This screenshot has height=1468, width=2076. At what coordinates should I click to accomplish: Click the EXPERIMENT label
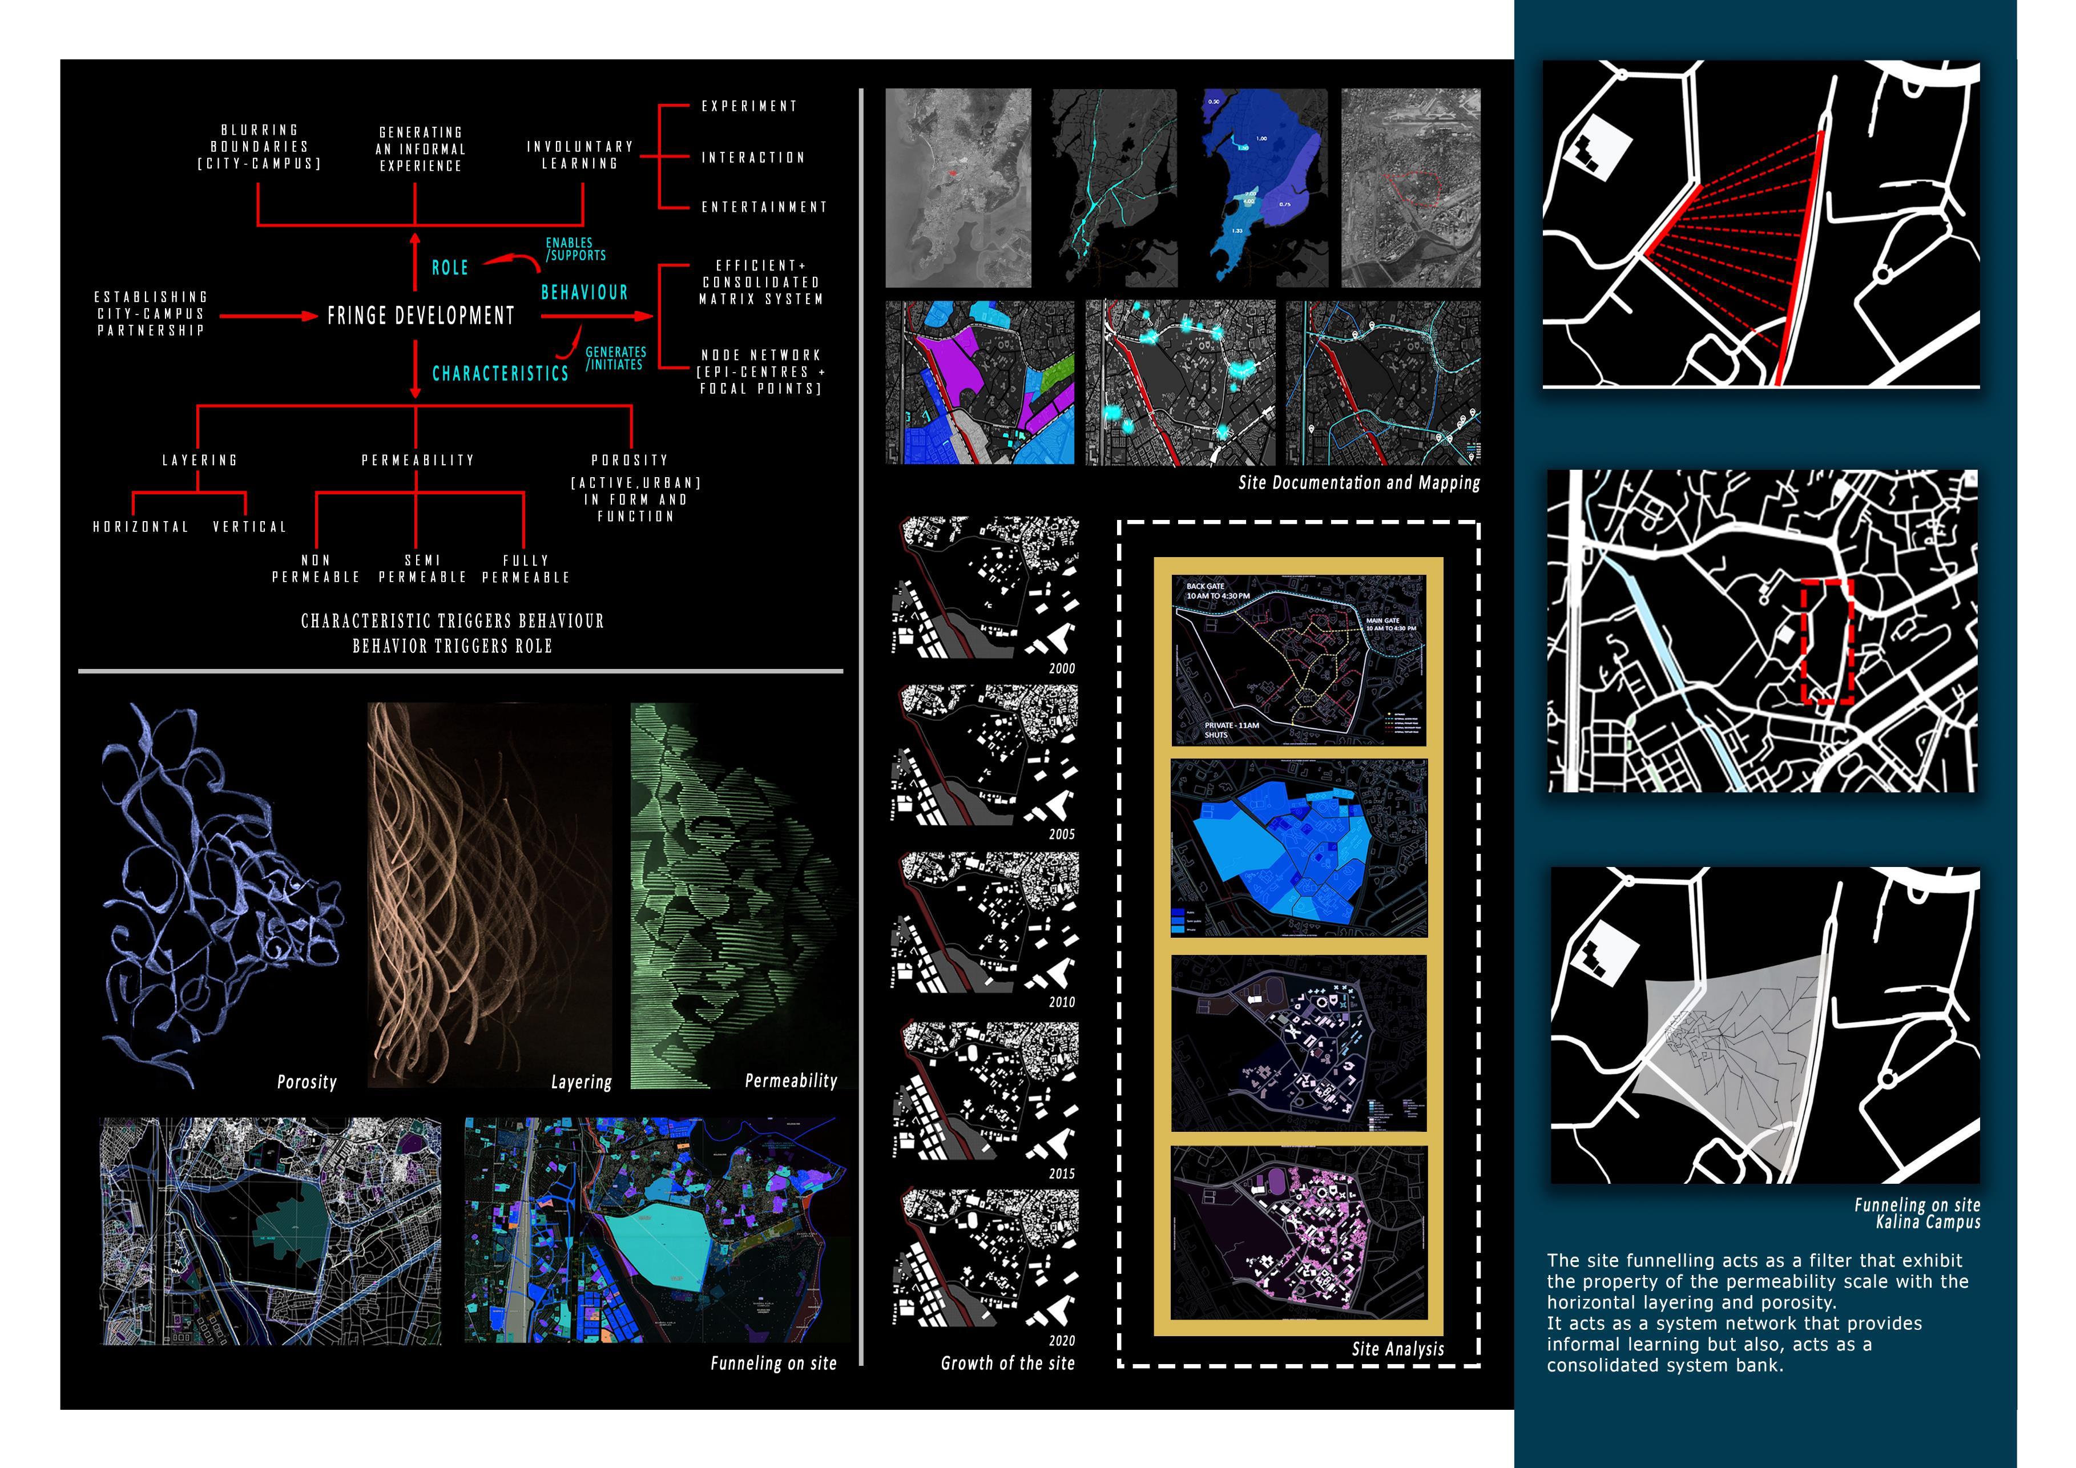click(x=749, y=106)
